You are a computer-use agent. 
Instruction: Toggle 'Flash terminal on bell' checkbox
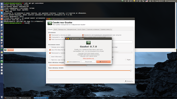[50, 39]
